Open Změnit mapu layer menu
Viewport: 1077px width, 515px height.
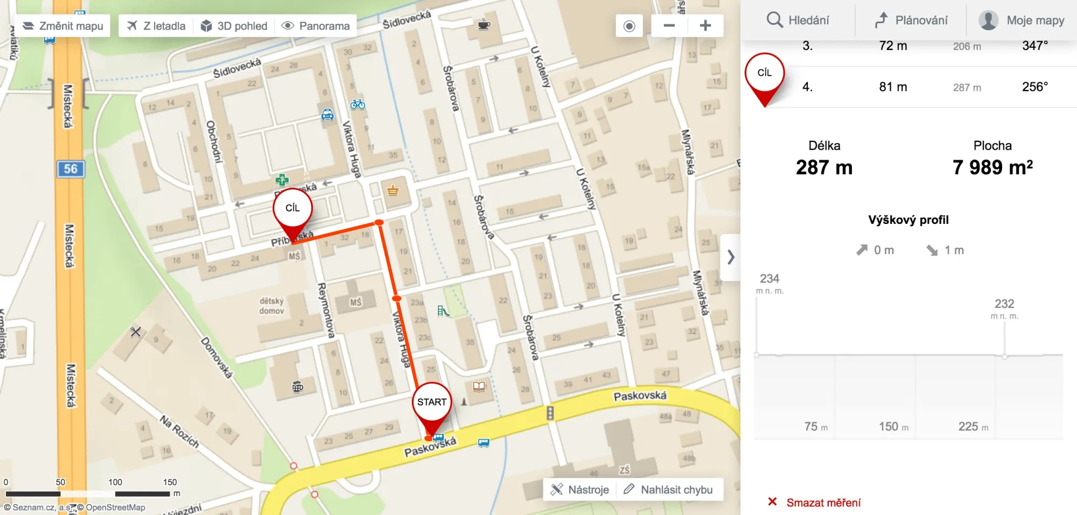(62, 26)
